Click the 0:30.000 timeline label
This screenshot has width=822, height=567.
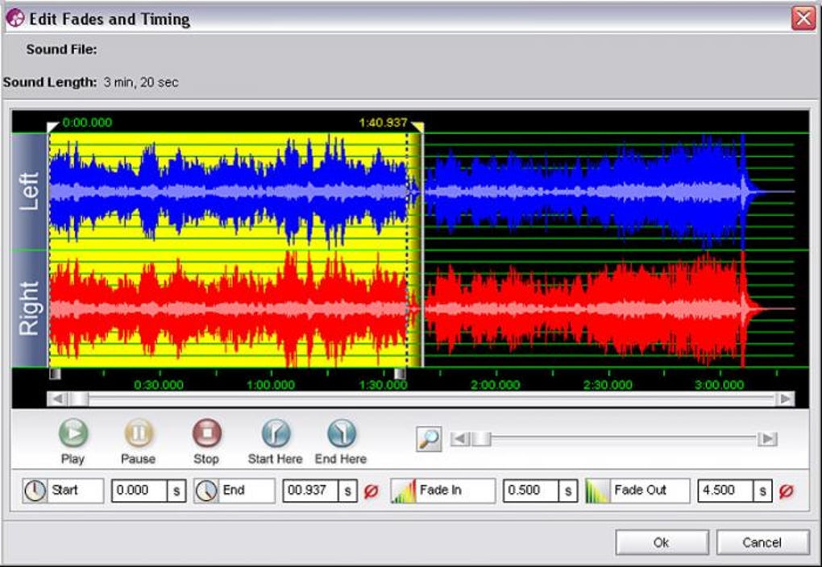point(159,385)
